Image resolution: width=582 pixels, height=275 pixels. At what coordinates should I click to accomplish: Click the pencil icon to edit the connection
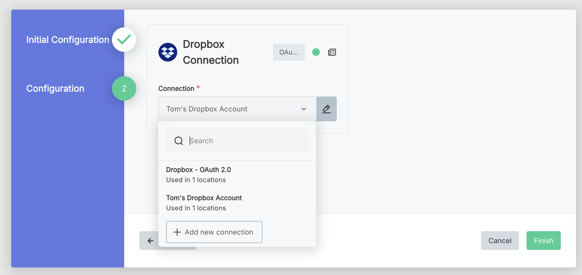tap(327, 109)
